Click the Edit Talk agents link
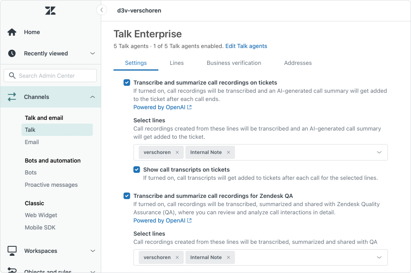411x273 pixels. click(x=246, y=46)
